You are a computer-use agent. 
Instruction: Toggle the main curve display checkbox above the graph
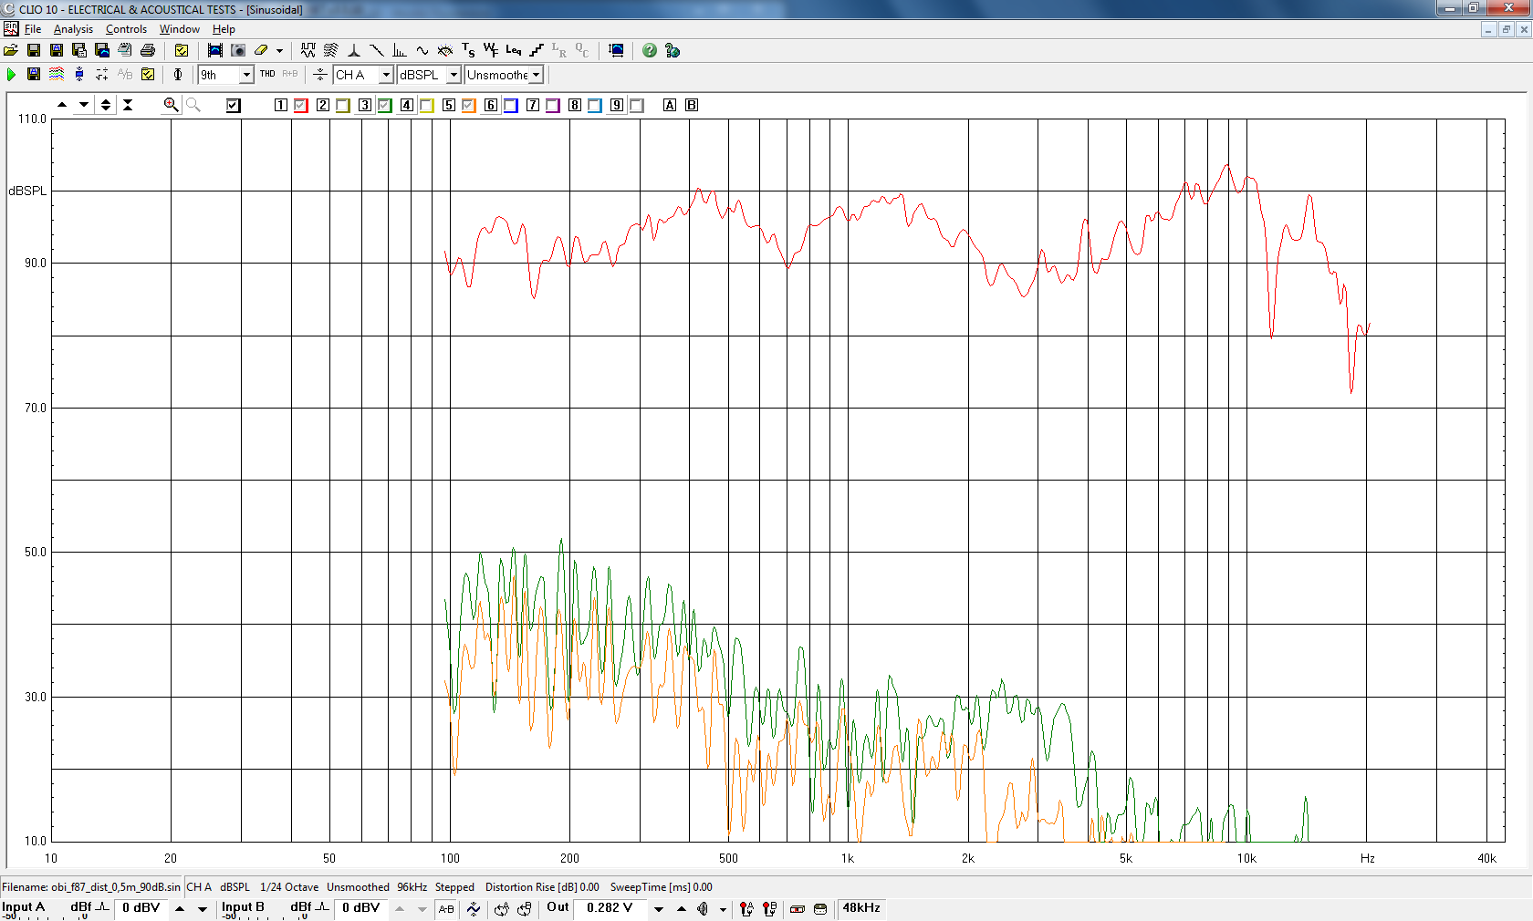[x=234, y=106]
